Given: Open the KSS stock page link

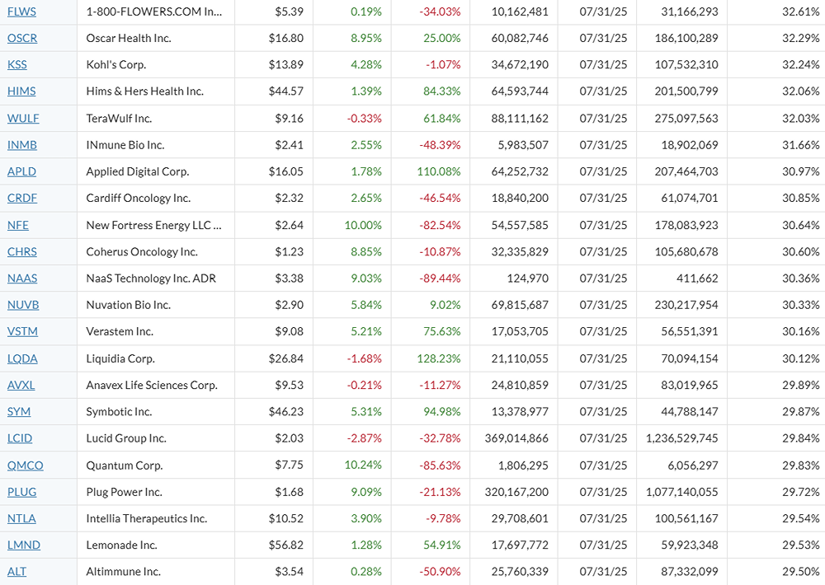Looking at the screenshot, I should (18, 64).
